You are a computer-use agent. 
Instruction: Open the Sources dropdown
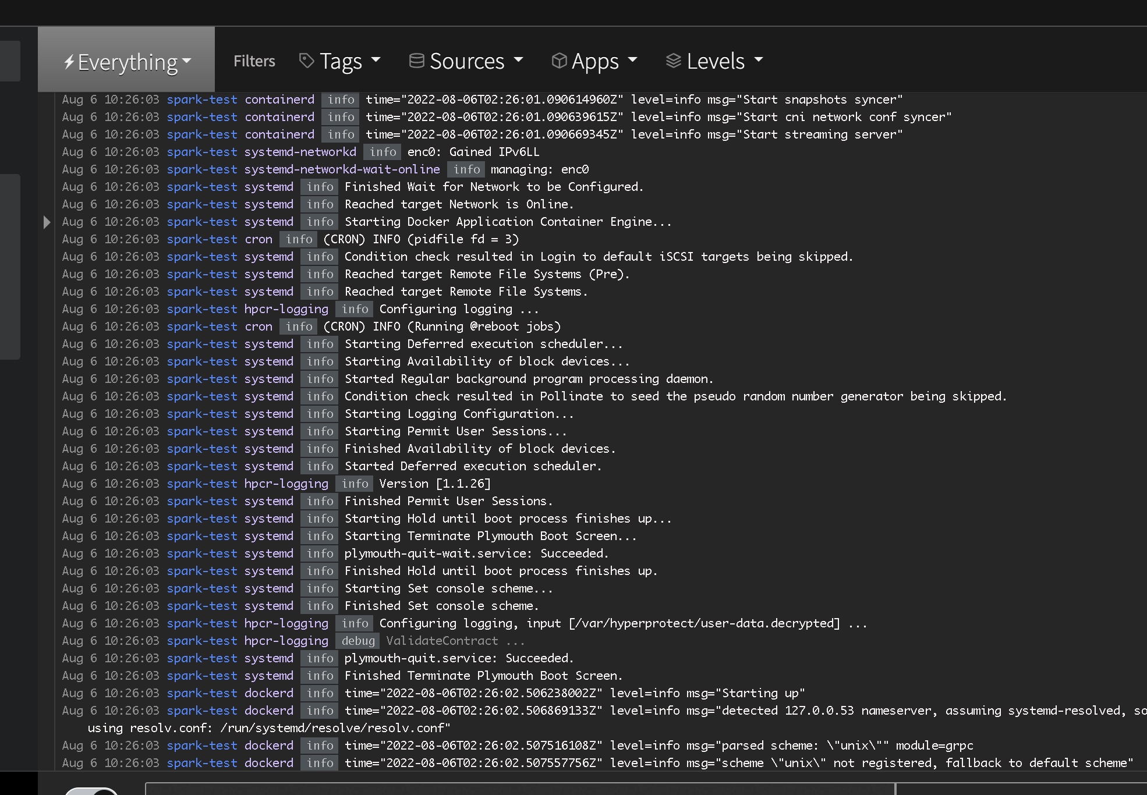click(x=465, y=61)
